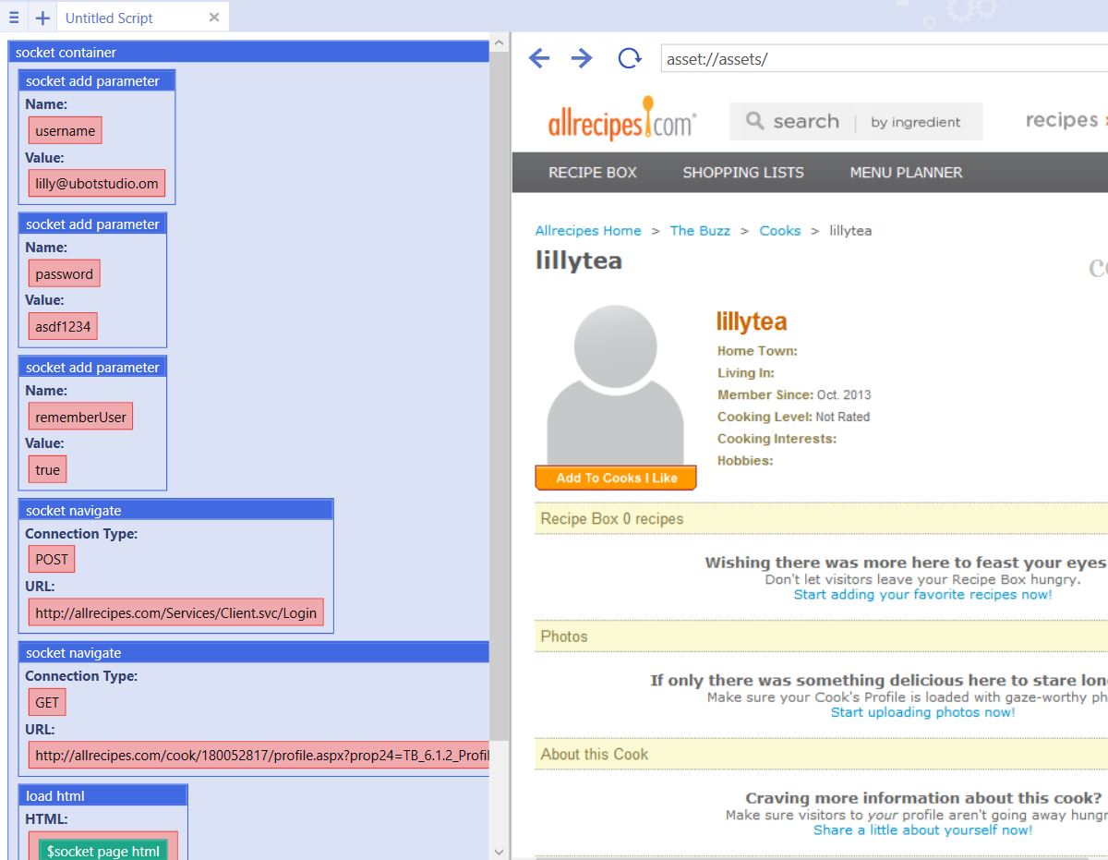This screenshot has height=860, width=1108.
Task: Click Start adding your favorite recipes now
Action: coord(923,595)
